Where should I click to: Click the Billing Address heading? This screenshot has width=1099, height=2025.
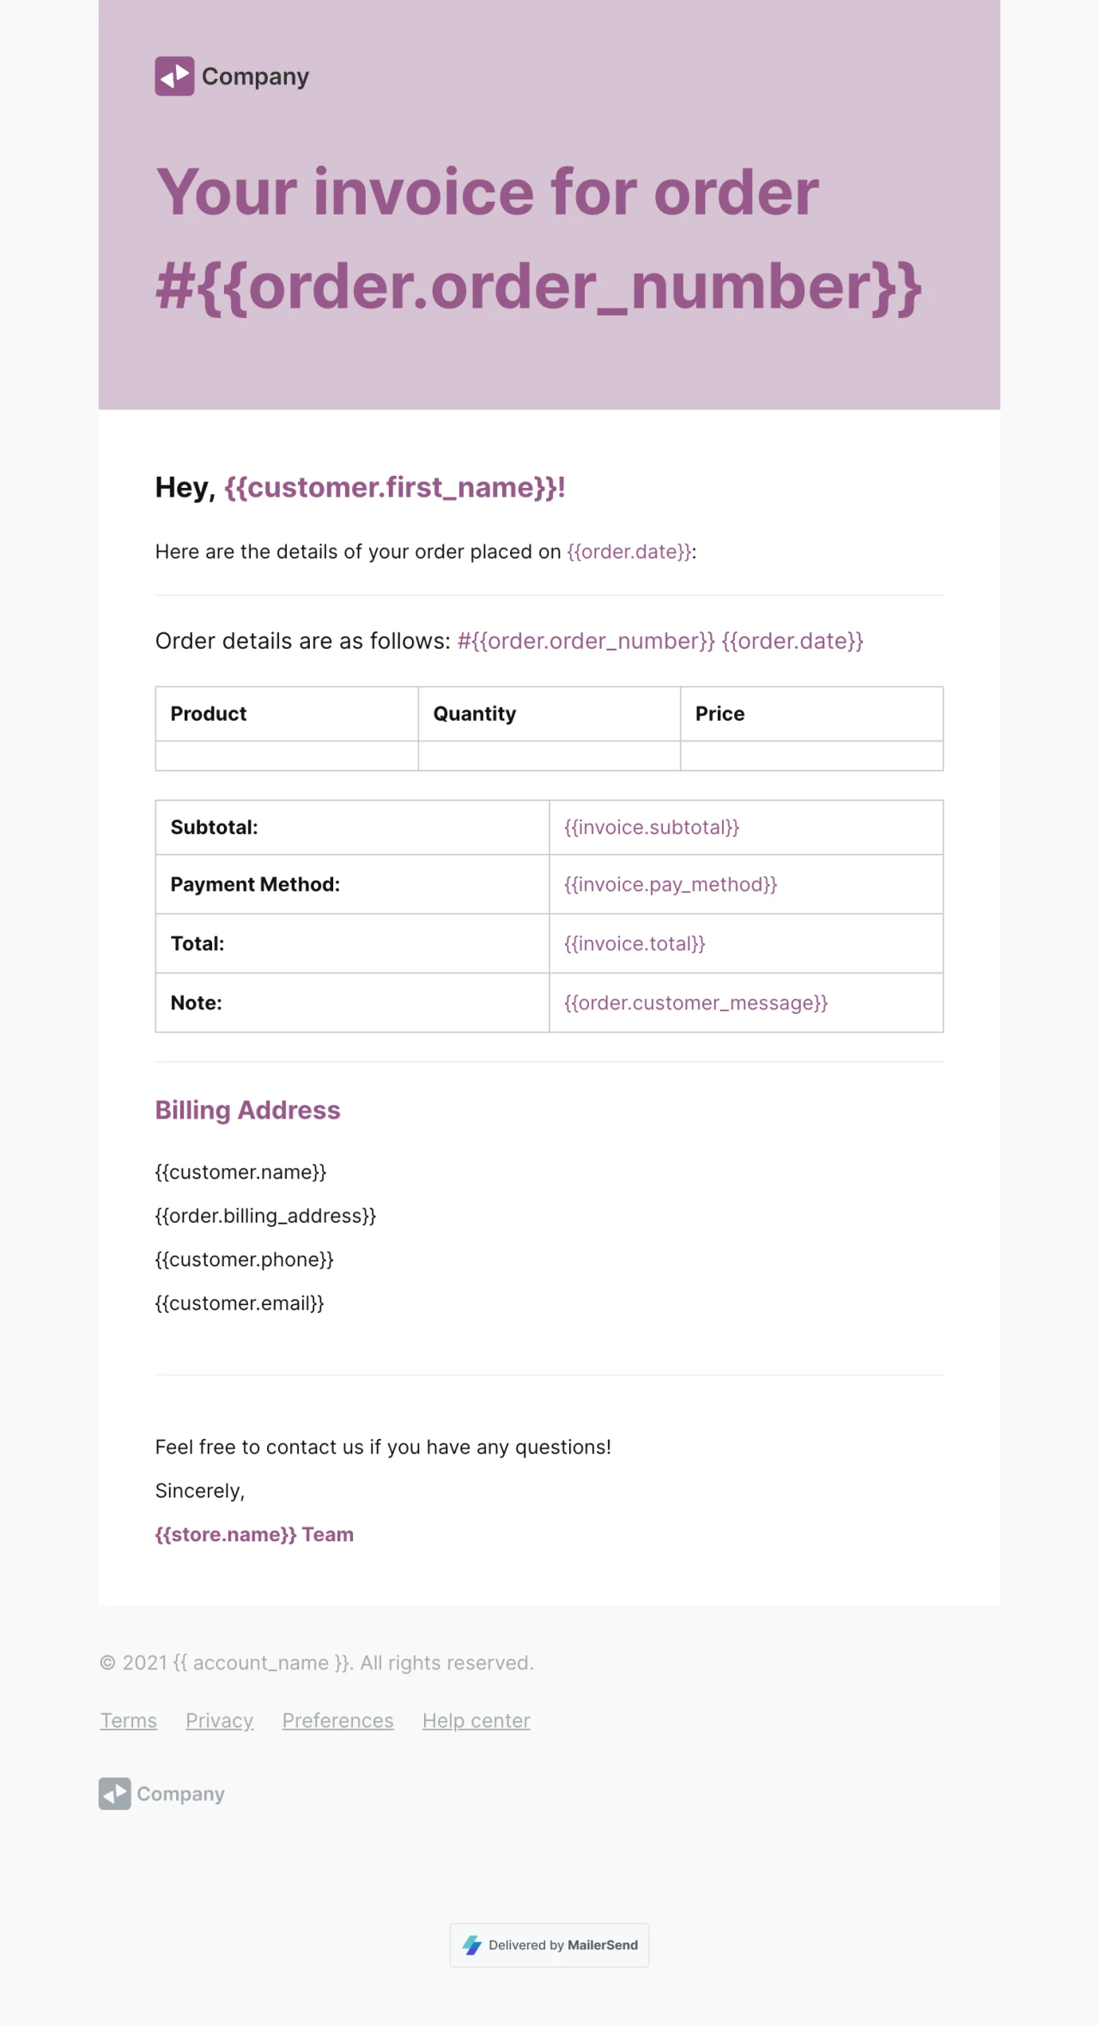(x=247, y=1110)
